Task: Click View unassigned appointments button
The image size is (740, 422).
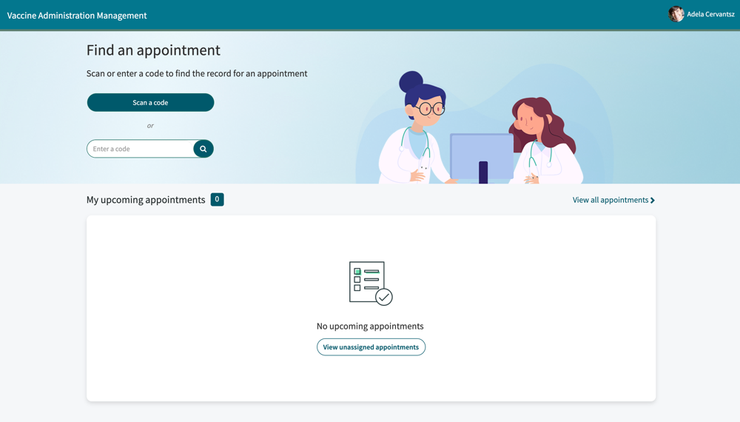Action: pos(371,347)
